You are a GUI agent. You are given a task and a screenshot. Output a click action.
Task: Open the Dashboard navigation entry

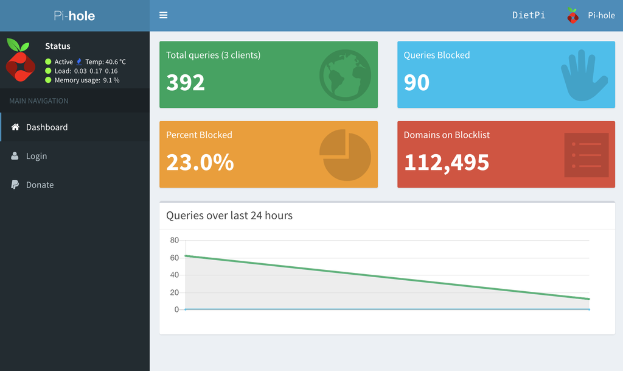coord(46,127)
